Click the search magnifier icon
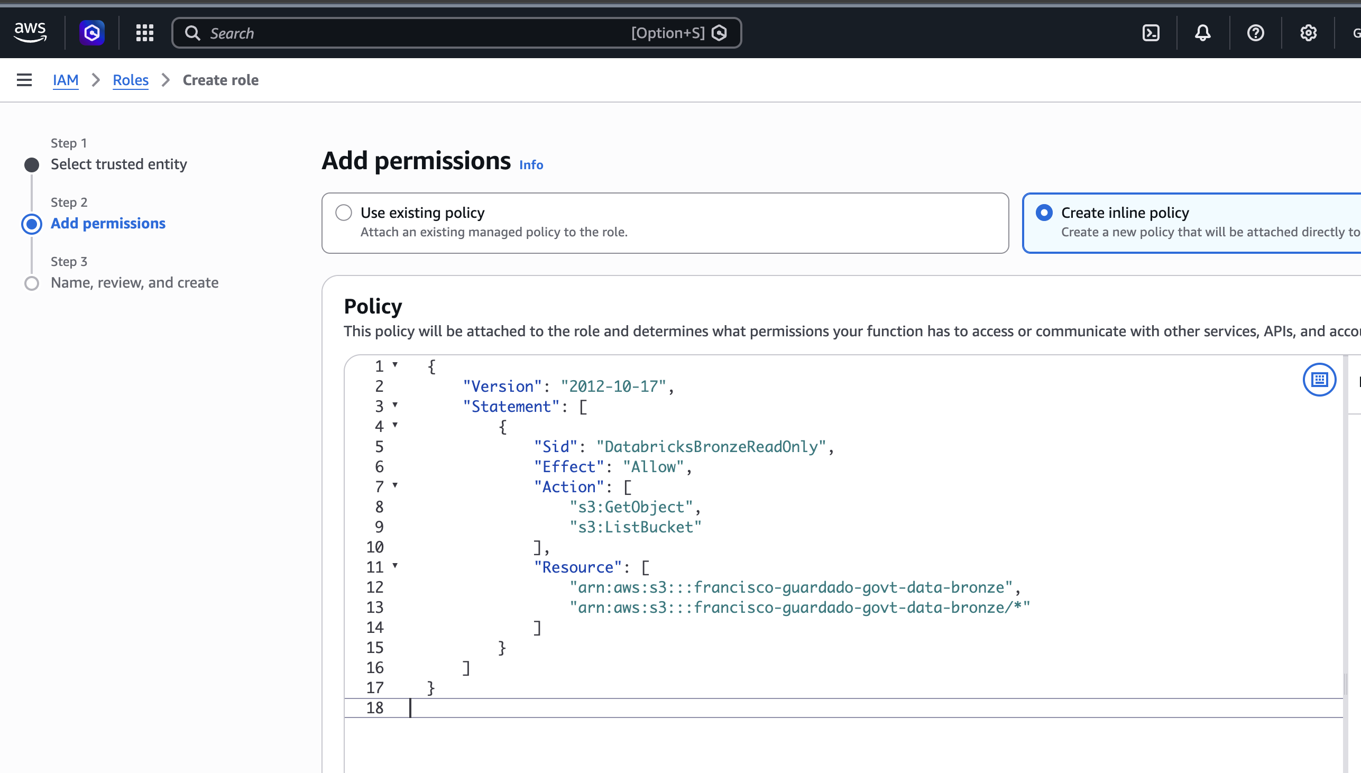The width and height of the screenshot is (1361, 773). [x=192, y=33]
